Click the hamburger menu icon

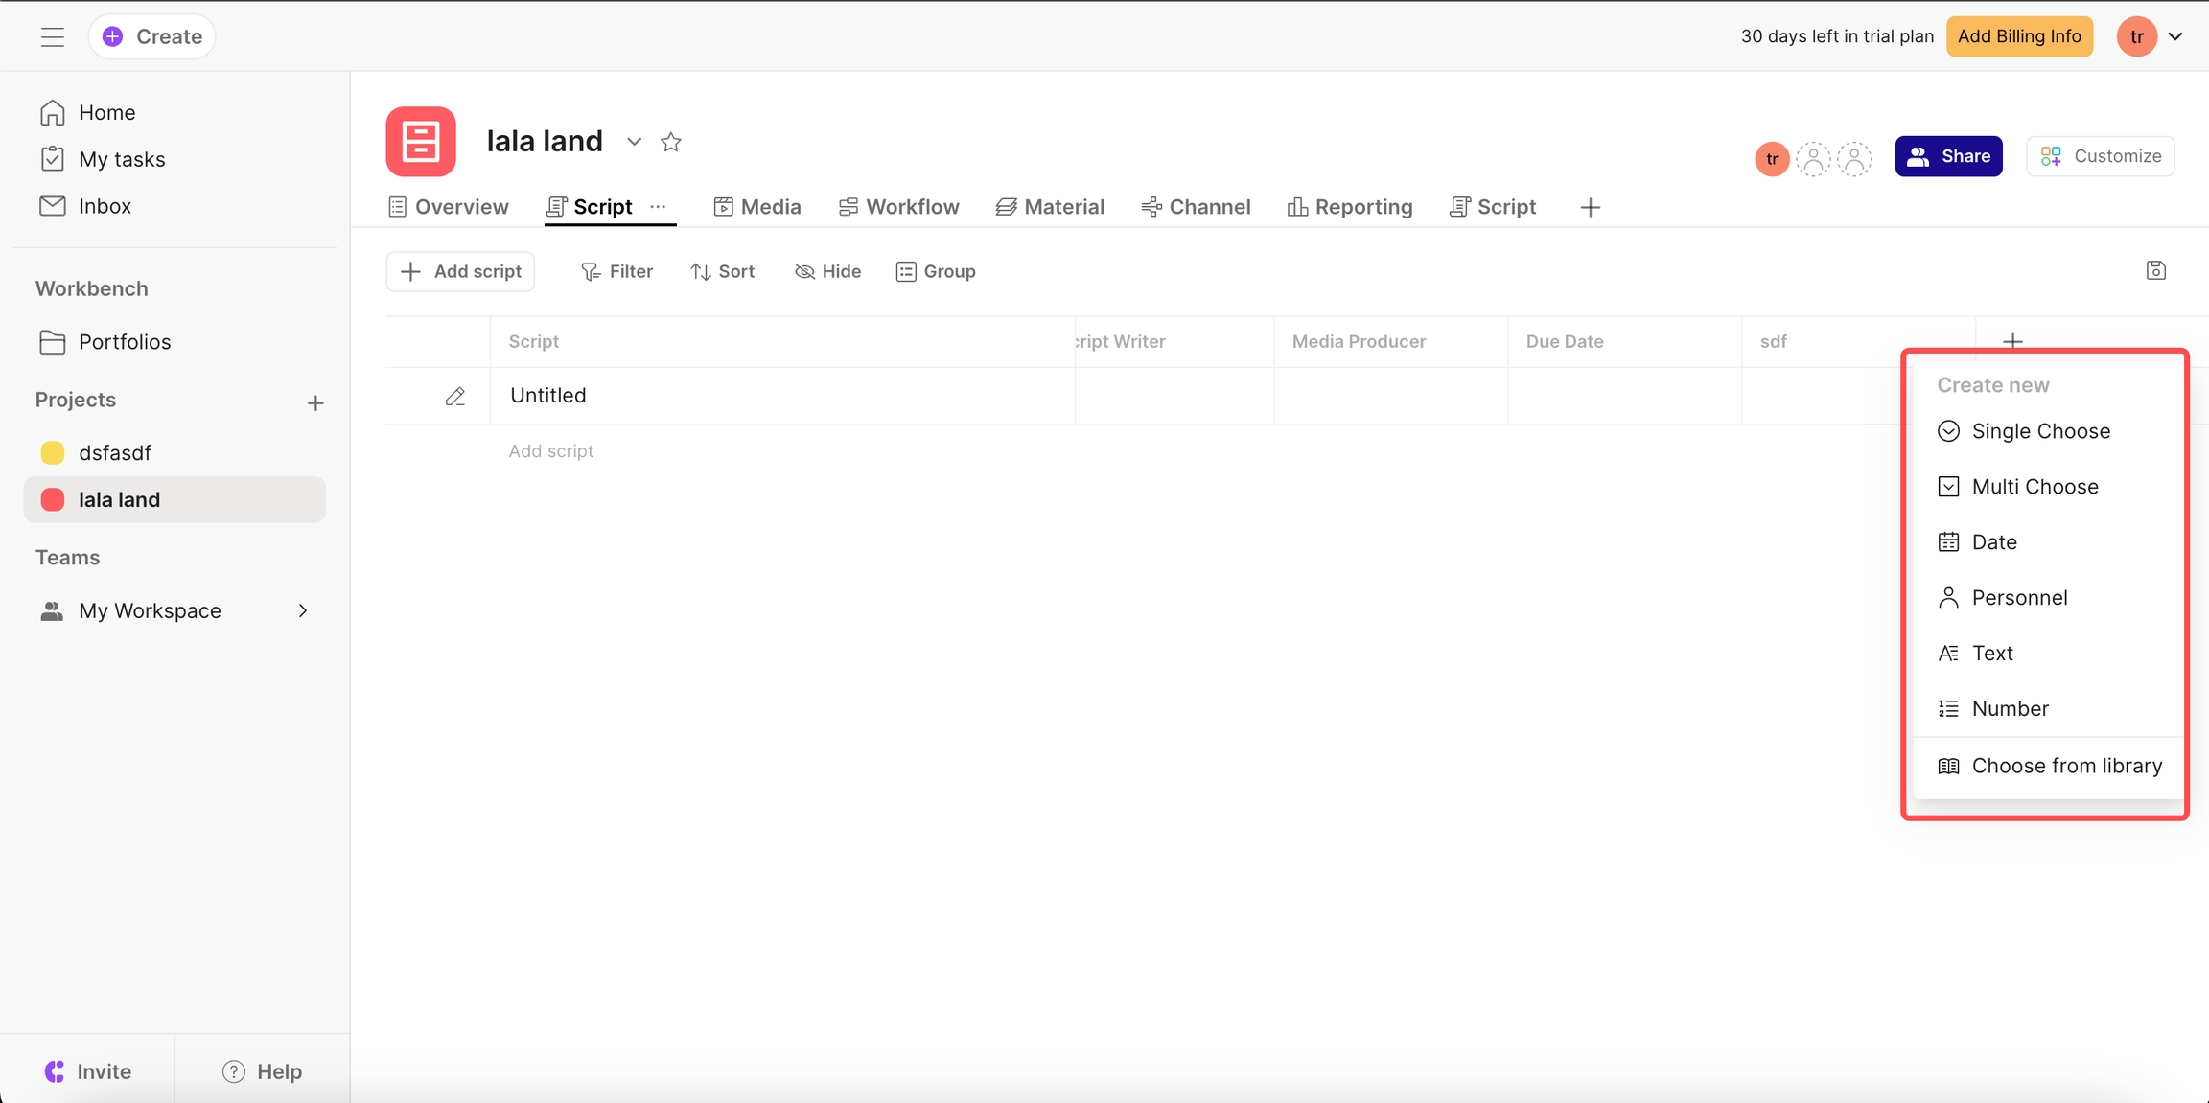point(53,36)
